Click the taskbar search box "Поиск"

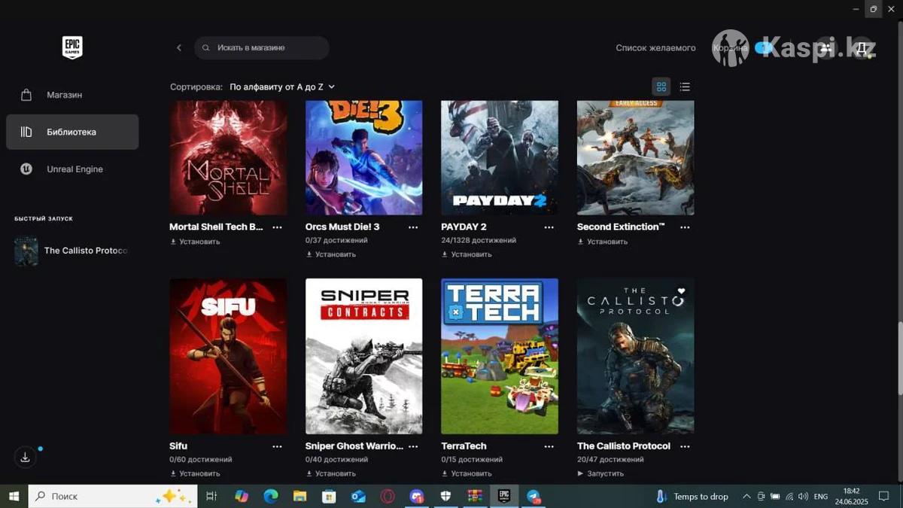click(113, 496)
